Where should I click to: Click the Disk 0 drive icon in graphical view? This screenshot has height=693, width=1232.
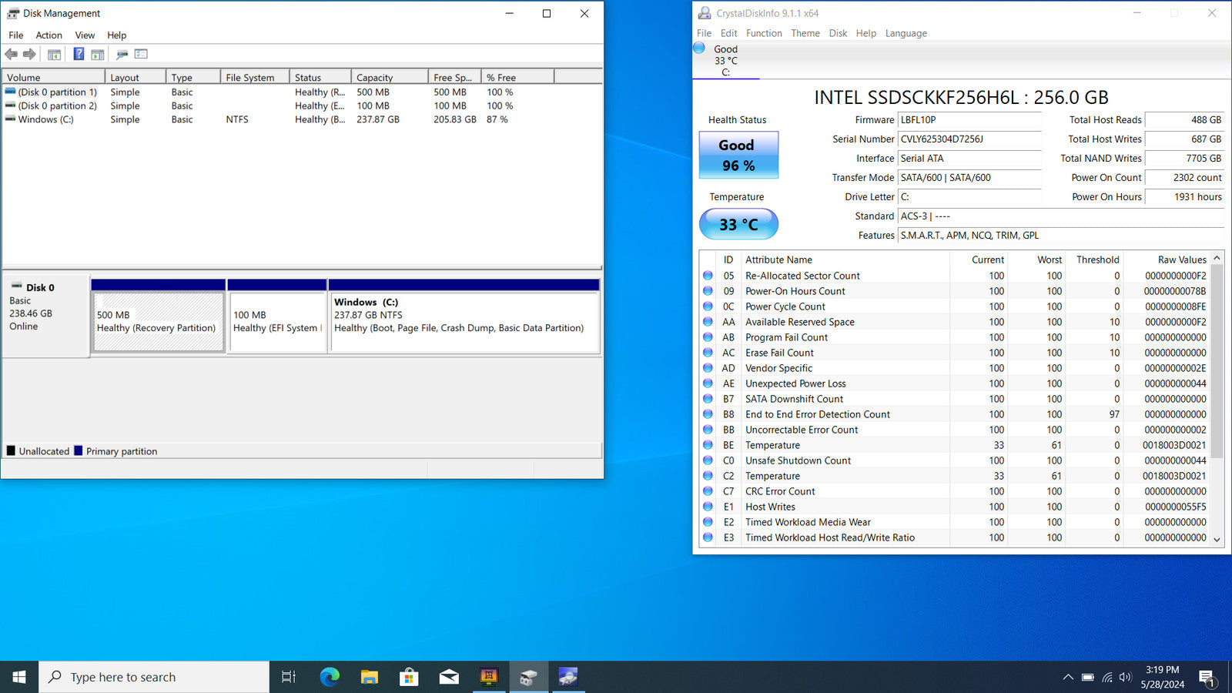click(16, 286)
